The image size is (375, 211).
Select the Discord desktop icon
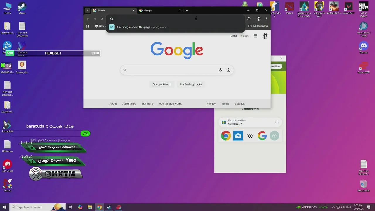pyautogui.click(x=364, y=48)
